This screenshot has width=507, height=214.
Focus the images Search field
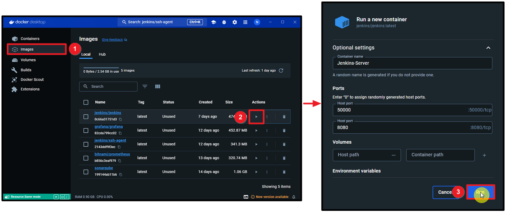(108, 87)
